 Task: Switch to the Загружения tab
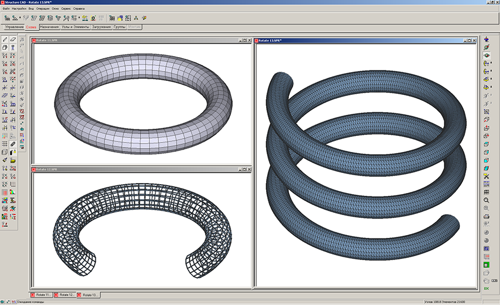[x=101, y=27]
